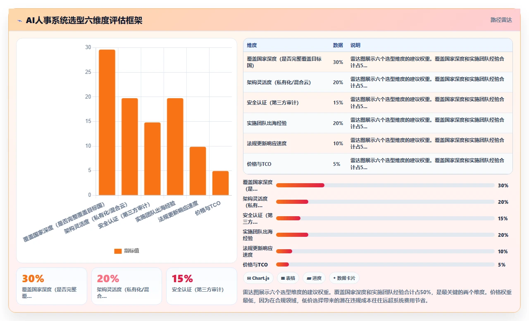Click the 5% value in the table
Image resolution: width=529 pixels, height=321 pixels.
pos(336,164)
